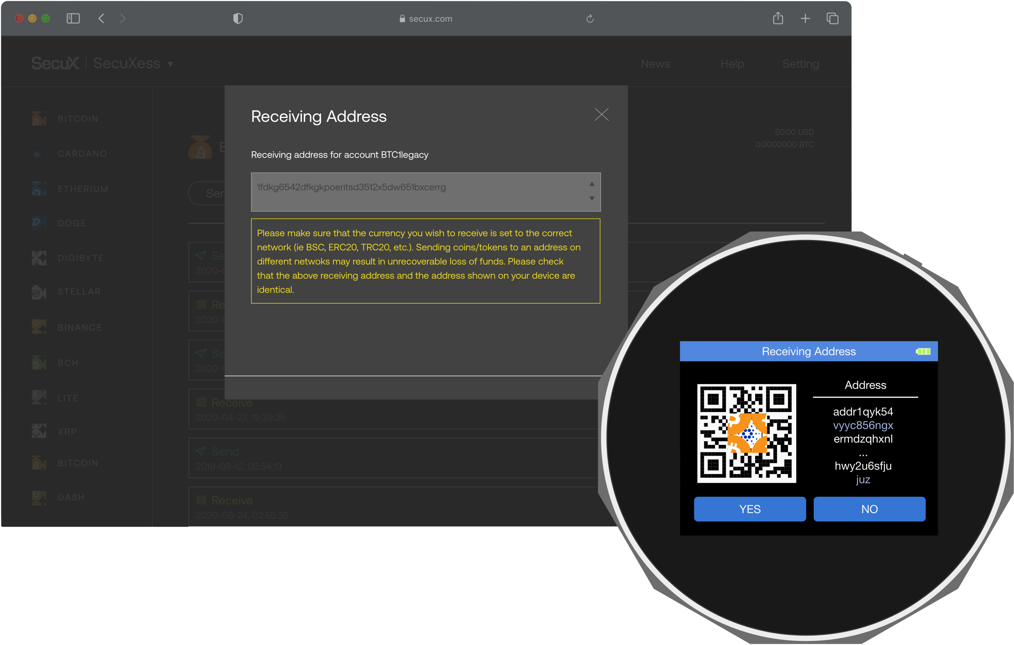
Task: Click the 'addr1qyk54' address line on device
Action: click(863, 411)
